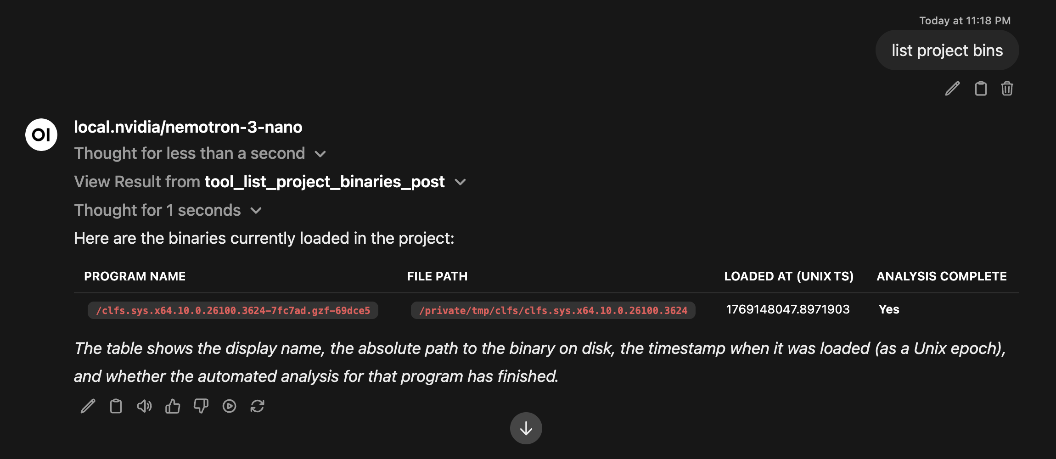Select the read-aloud speaker icon
The width and height of the screenshot is (1056, 459).
click(144, 406)
